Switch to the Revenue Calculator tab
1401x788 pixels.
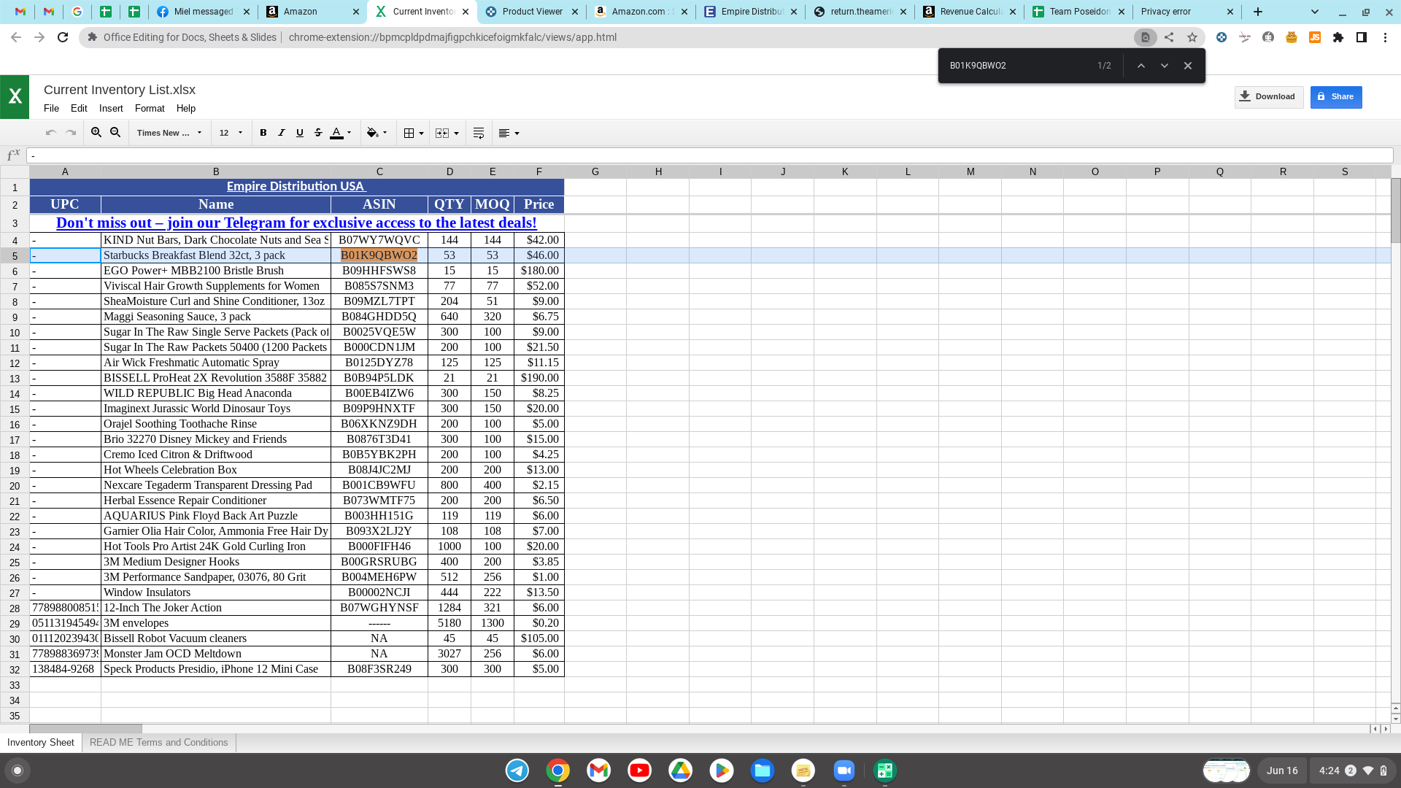click(970, 12)
